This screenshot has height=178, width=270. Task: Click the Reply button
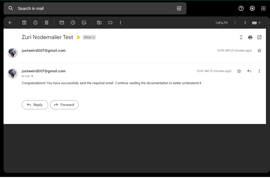[35, 105]
